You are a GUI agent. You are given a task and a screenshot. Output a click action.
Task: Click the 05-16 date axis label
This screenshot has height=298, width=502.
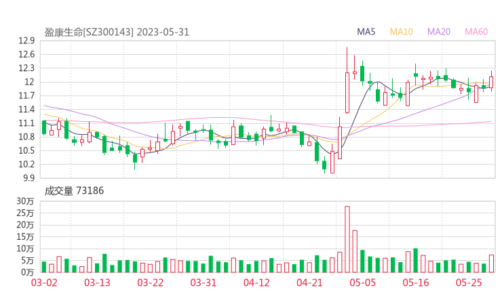[x=416, y=282]
